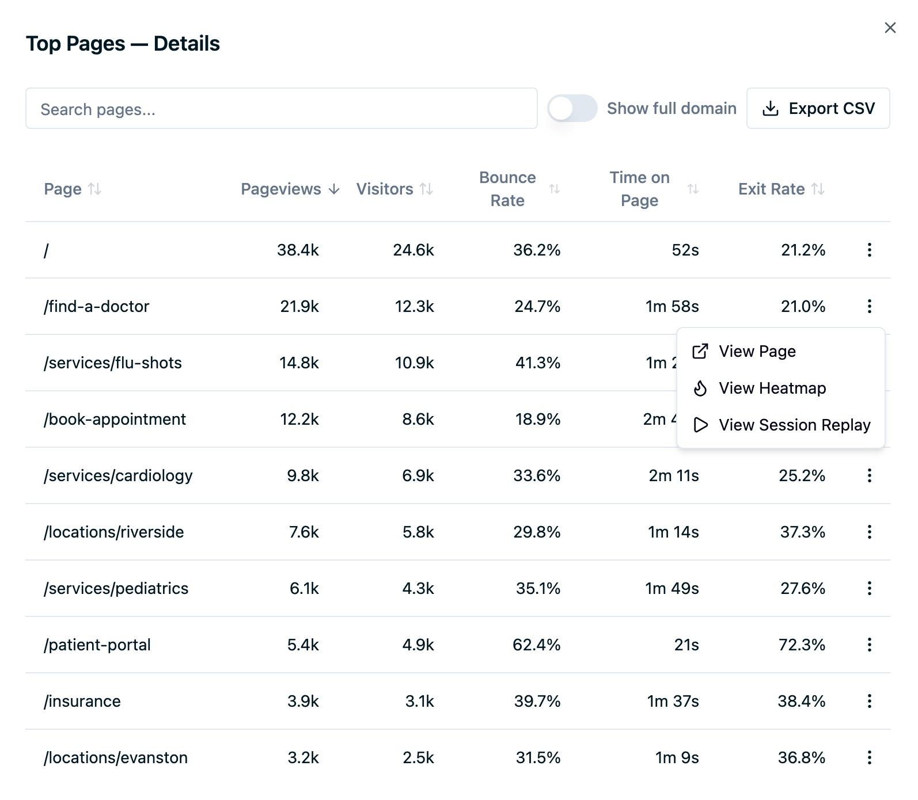Click the /patient-portal page path
The width and height of the screenshot is (918, 800).
click(97, 645)
